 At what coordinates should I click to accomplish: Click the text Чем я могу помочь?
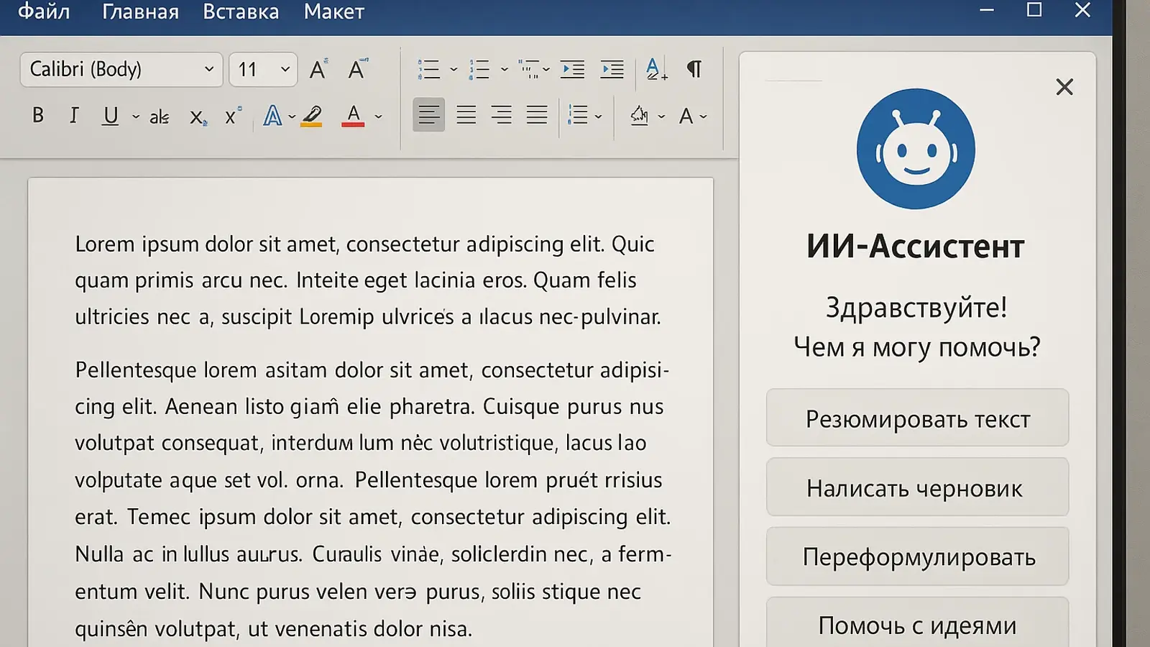point(917,347)
